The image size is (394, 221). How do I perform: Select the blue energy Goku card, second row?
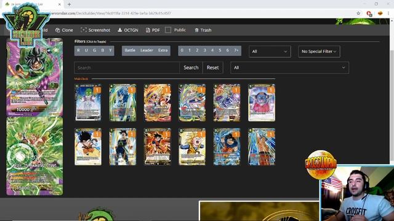pyautogui.click(x=227, y=147)
